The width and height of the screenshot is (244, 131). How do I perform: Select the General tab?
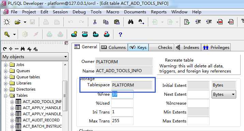point(86,47)
